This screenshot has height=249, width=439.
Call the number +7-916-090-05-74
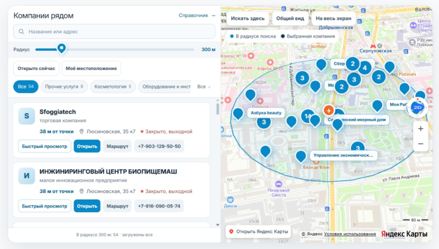click(159, 206)
